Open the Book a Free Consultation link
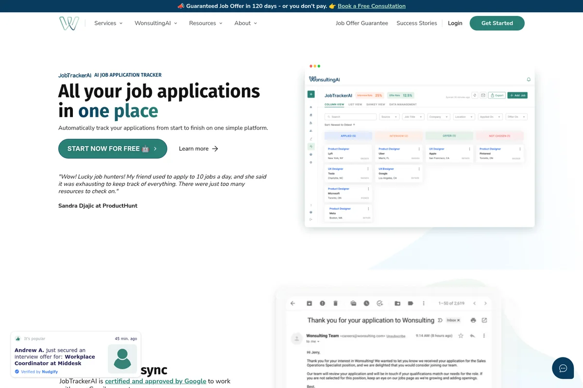 point(371,6)
